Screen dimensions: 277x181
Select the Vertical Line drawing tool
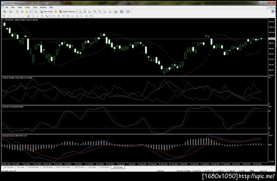click(x=14, y=16)
